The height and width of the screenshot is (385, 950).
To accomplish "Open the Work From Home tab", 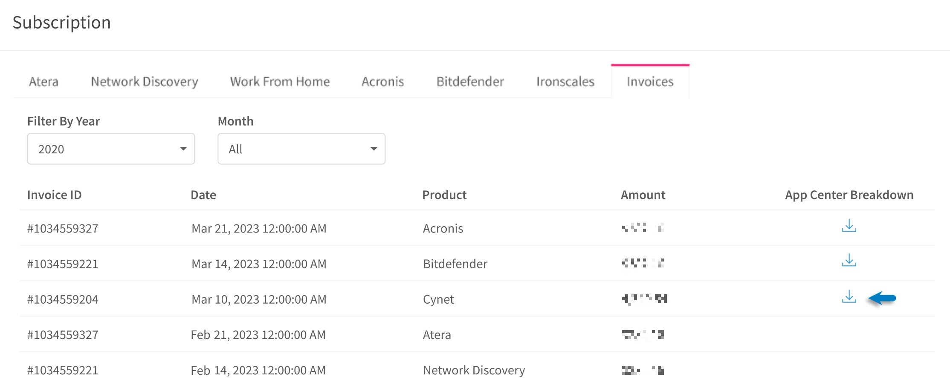I will tap(280, 81).
